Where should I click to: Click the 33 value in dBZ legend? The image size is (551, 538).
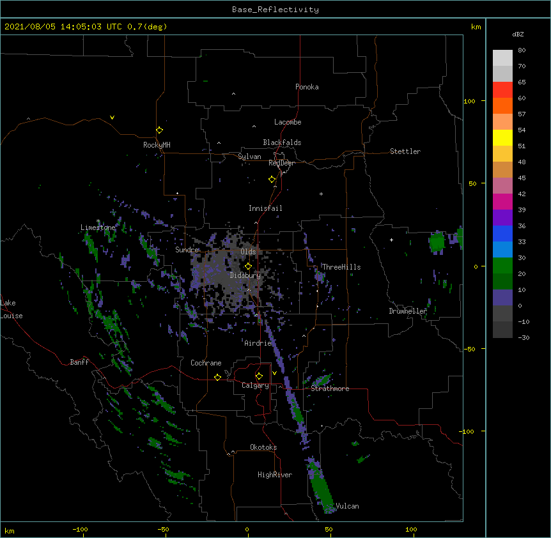(522, 242)
